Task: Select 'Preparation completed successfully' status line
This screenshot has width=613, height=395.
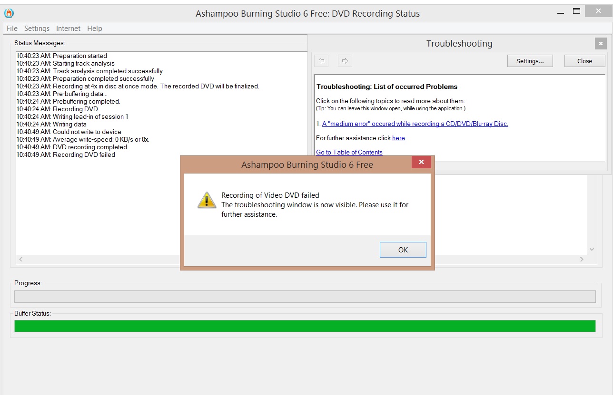Action: (86, 78)
